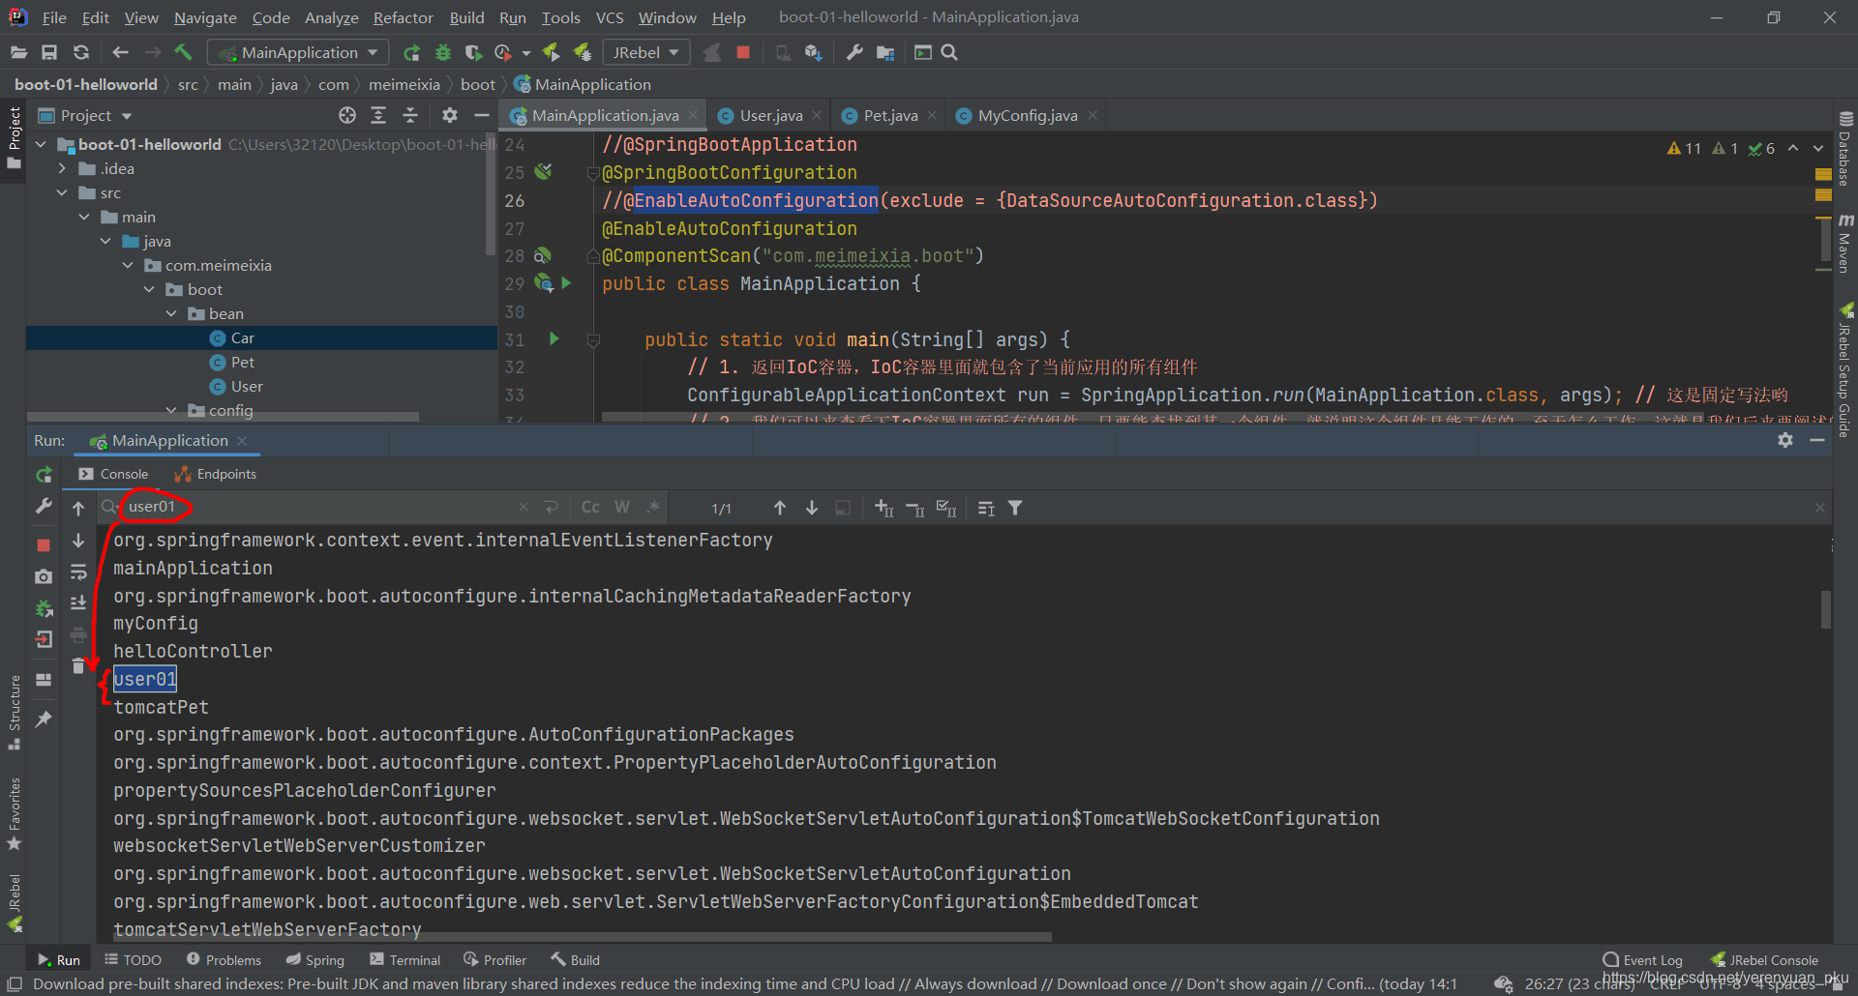
Task: Stop the process with the red square icon
Action: 743,52
